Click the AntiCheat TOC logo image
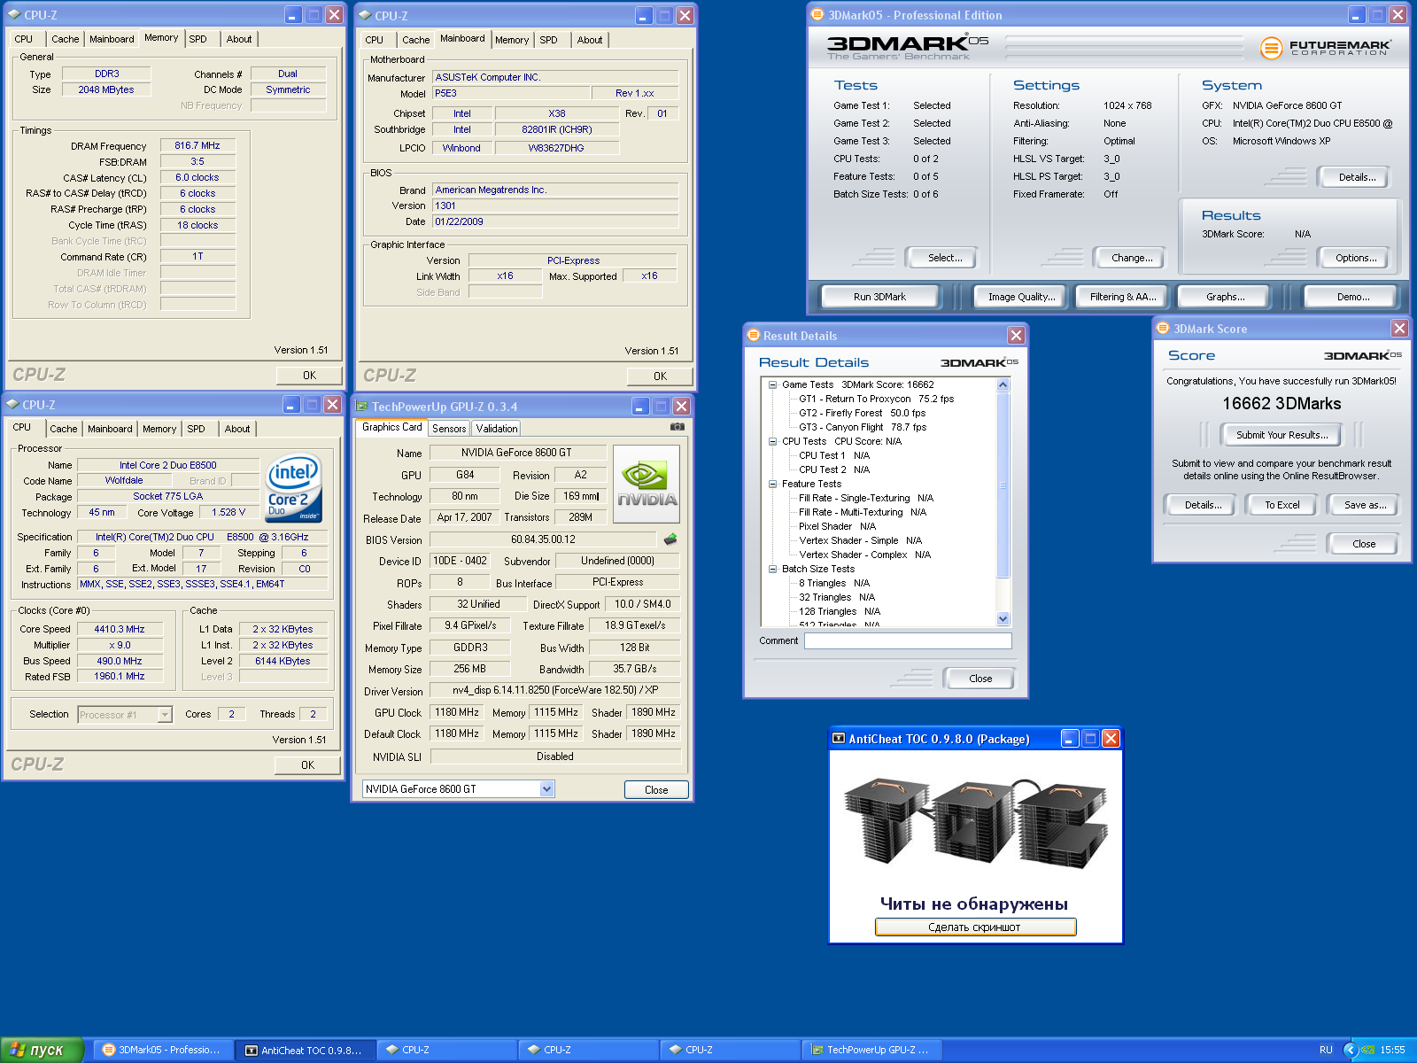 (975, 825)
